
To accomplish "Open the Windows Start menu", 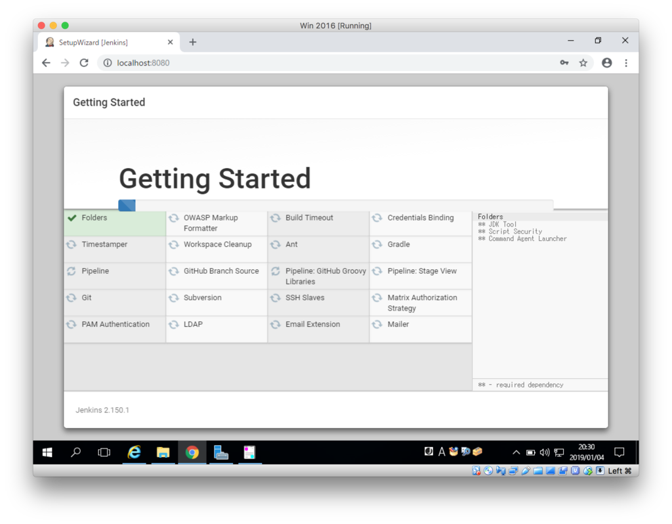I will click(47, 452).
